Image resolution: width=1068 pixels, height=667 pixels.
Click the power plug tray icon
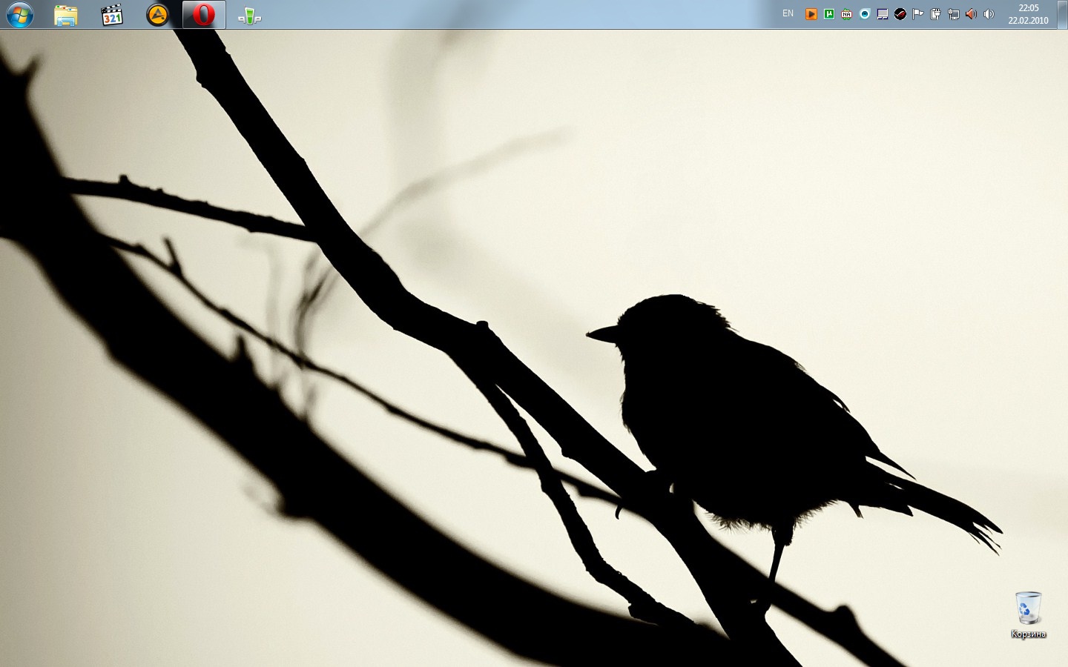pyautogui.click(x=936, y=14)
